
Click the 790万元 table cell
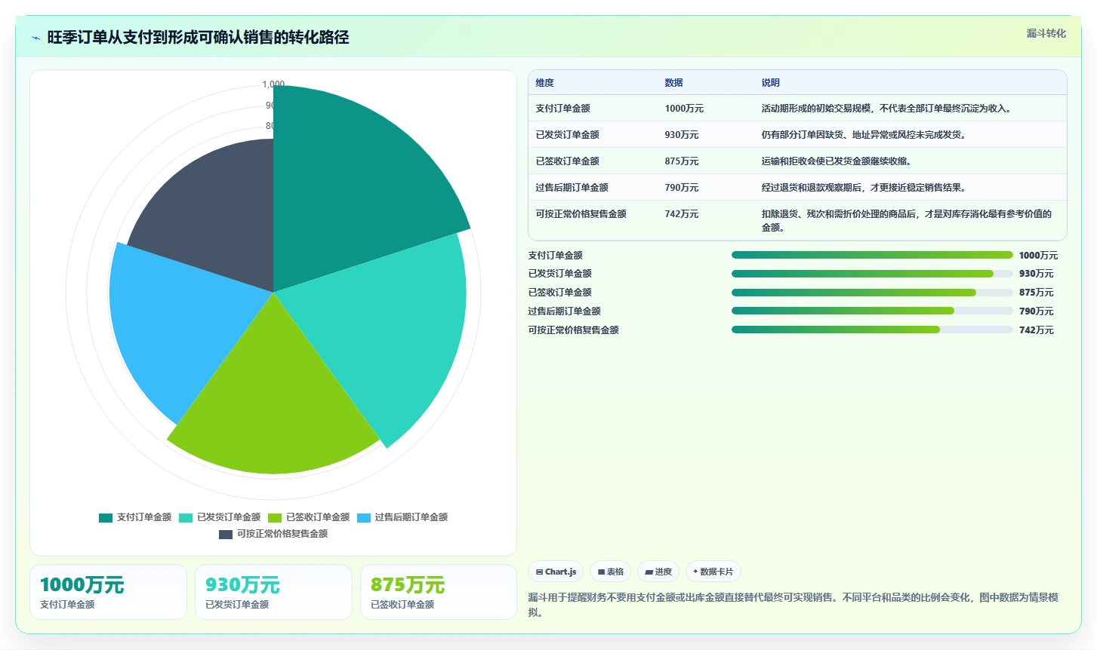coord(682,188)
